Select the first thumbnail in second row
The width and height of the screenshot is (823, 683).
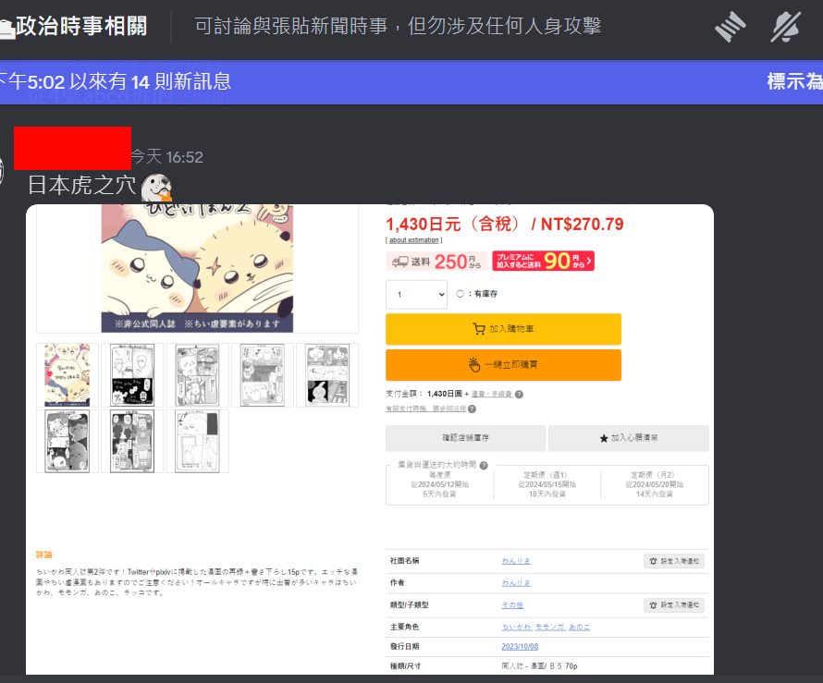tap(68, 441)
